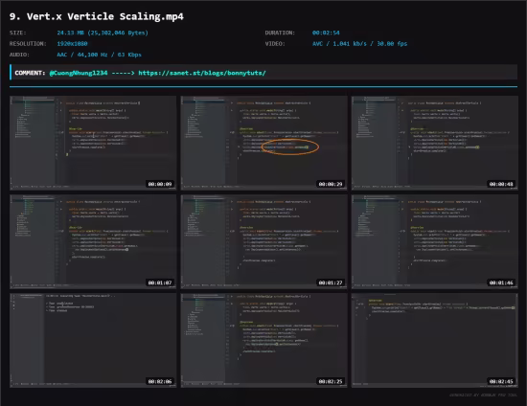
Task: Click the video value 'AVC / 1.041 kb/s / 30.00 fps'
Action: pos(359,44)
